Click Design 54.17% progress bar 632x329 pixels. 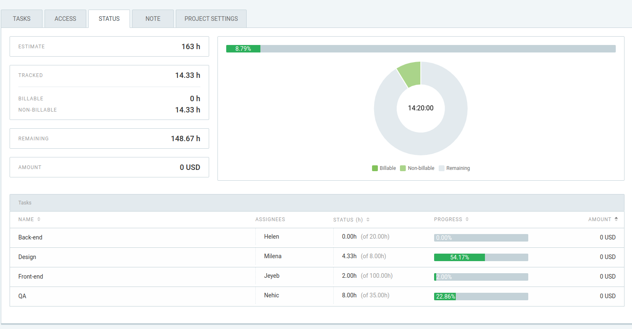tap(481, 257)
